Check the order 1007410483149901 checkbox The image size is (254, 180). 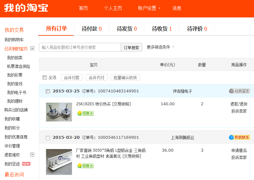(x=48, y=91)
